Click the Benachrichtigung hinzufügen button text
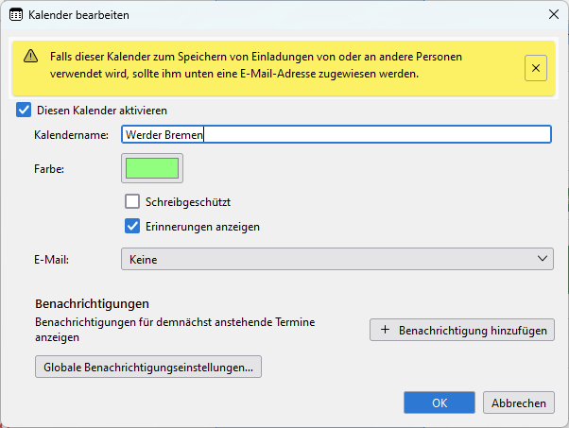The image size is (569, 428). (x=473, y=330)
